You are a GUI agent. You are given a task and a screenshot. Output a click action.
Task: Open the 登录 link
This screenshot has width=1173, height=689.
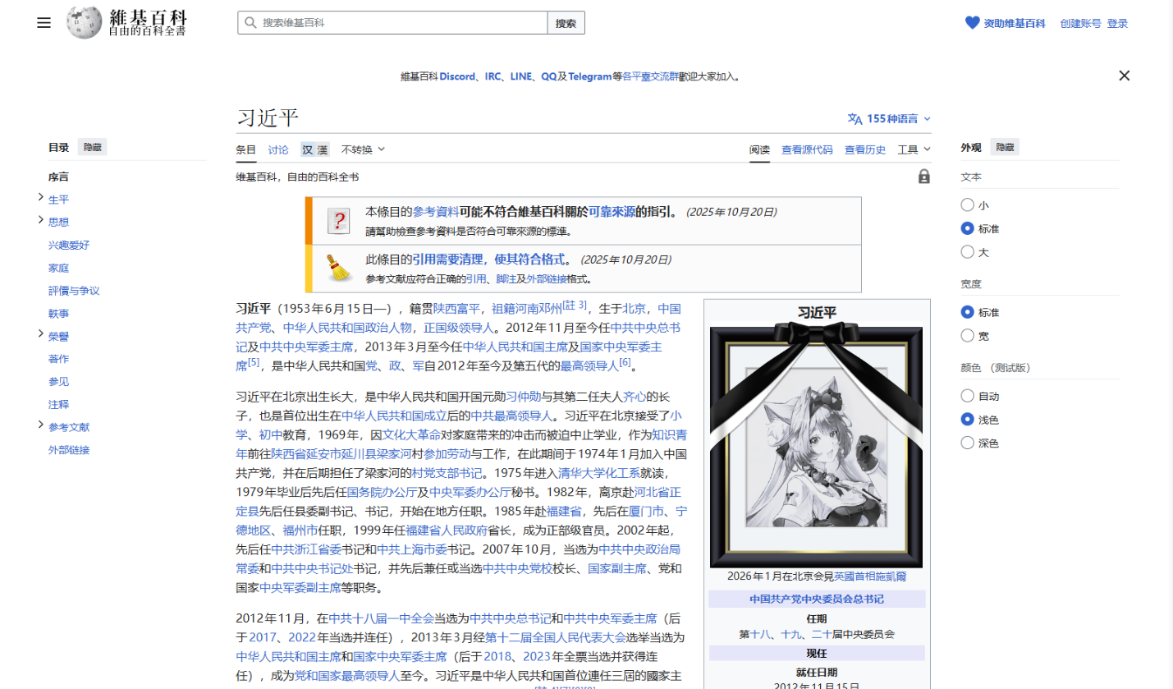(x=1118, y=24)
